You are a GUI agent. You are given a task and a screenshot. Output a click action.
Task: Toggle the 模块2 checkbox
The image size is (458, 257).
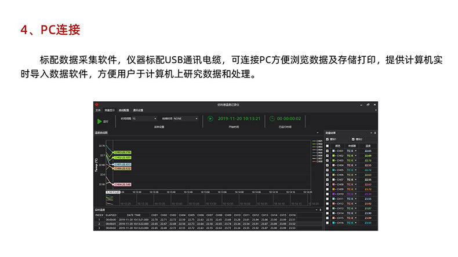click(x=354, y=139)
